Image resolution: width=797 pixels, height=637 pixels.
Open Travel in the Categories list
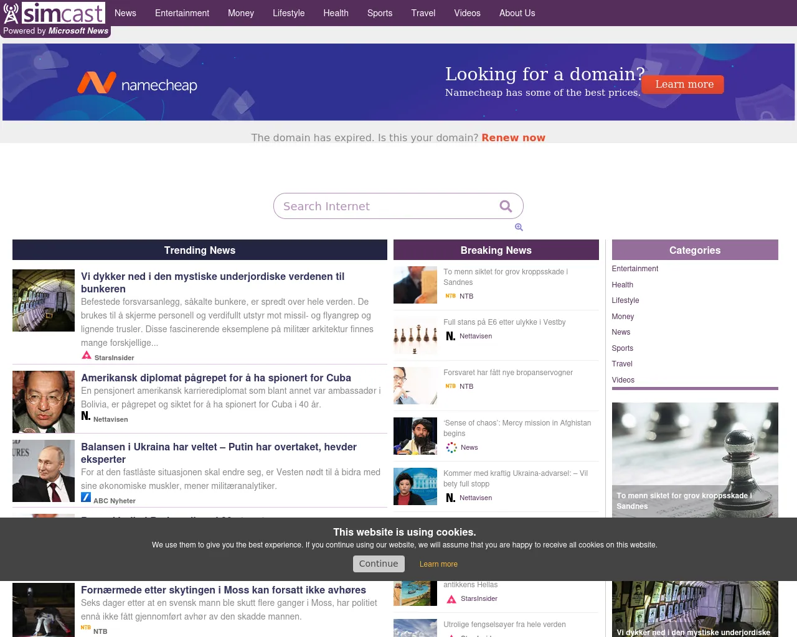tap(622, 364)
